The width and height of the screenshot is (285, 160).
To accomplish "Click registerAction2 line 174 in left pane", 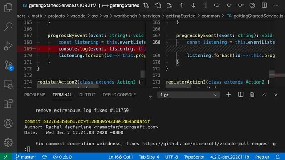I will 89,82.
